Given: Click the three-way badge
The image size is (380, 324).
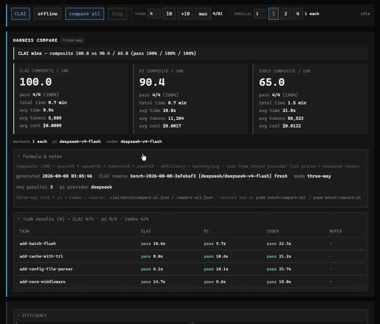Looking at the screenshot, I should coord(72,40).
